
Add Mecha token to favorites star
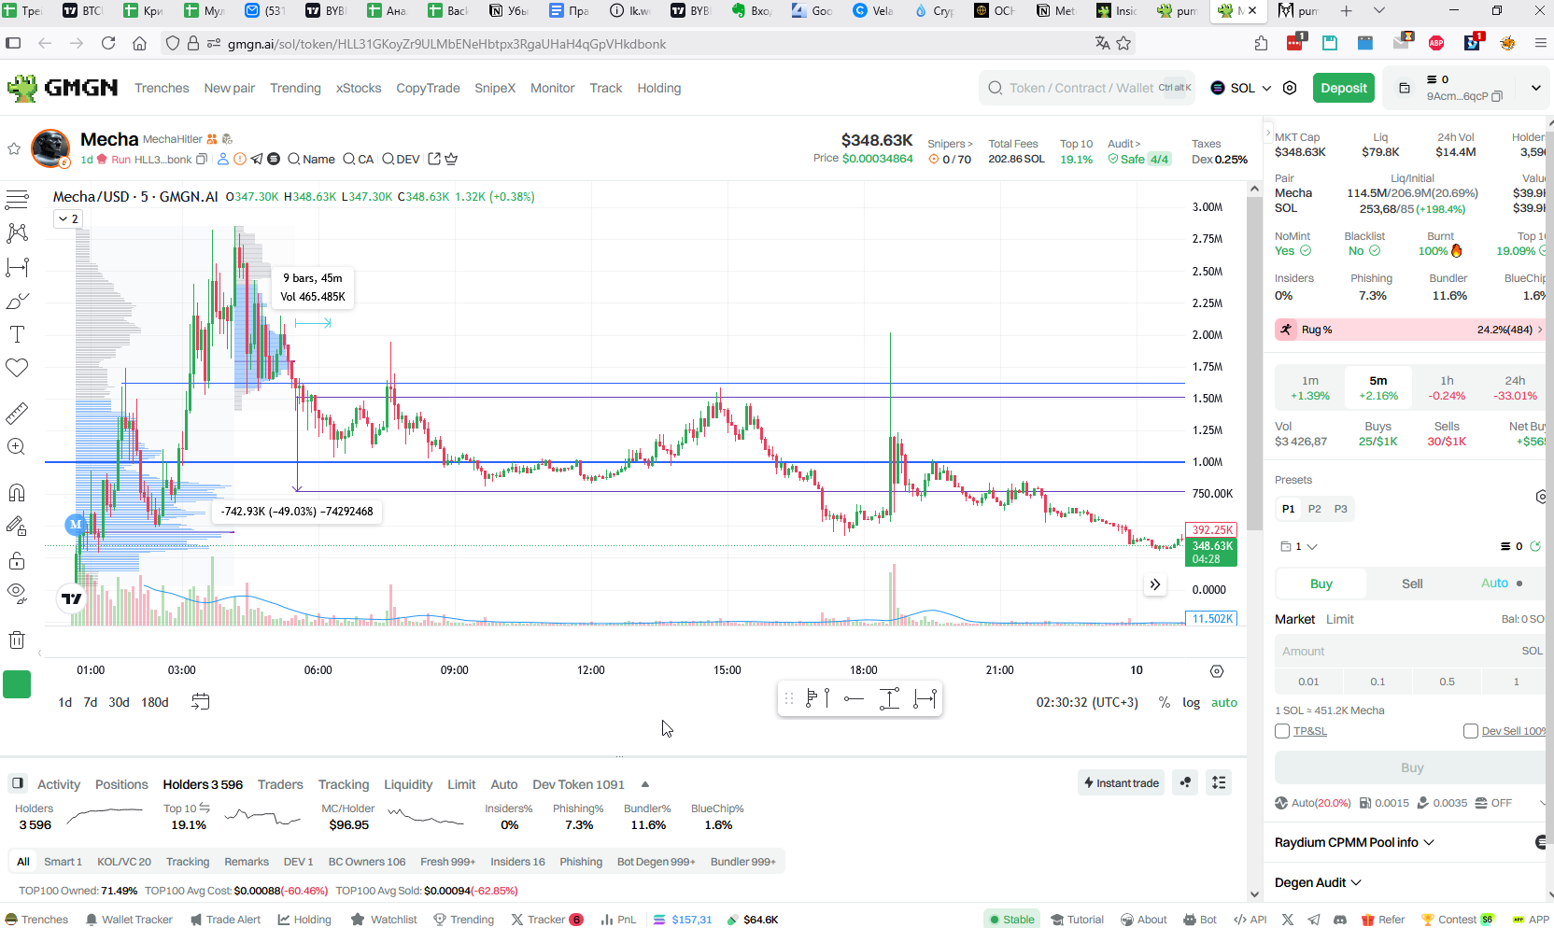(x=14, y=148)
